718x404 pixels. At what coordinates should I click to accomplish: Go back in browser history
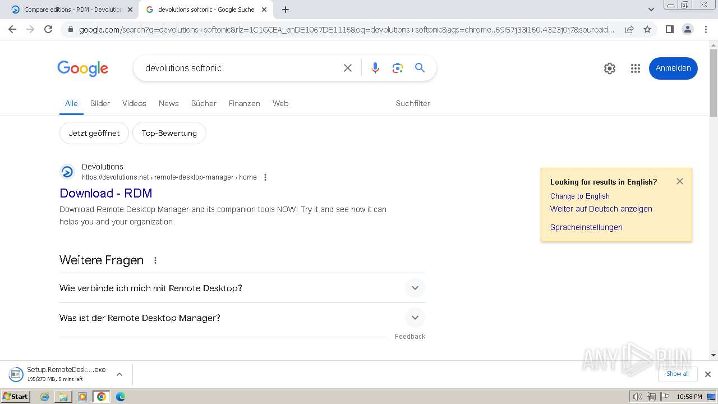(12, 29)
